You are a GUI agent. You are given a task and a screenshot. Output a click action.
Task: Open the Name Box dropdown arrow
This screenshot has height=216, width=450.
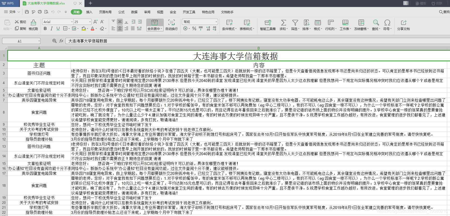point(39,41)
